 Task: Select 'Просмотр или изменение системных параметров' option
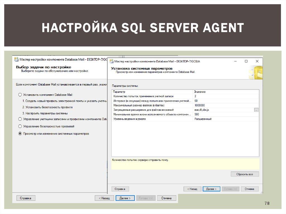point(20,134)
